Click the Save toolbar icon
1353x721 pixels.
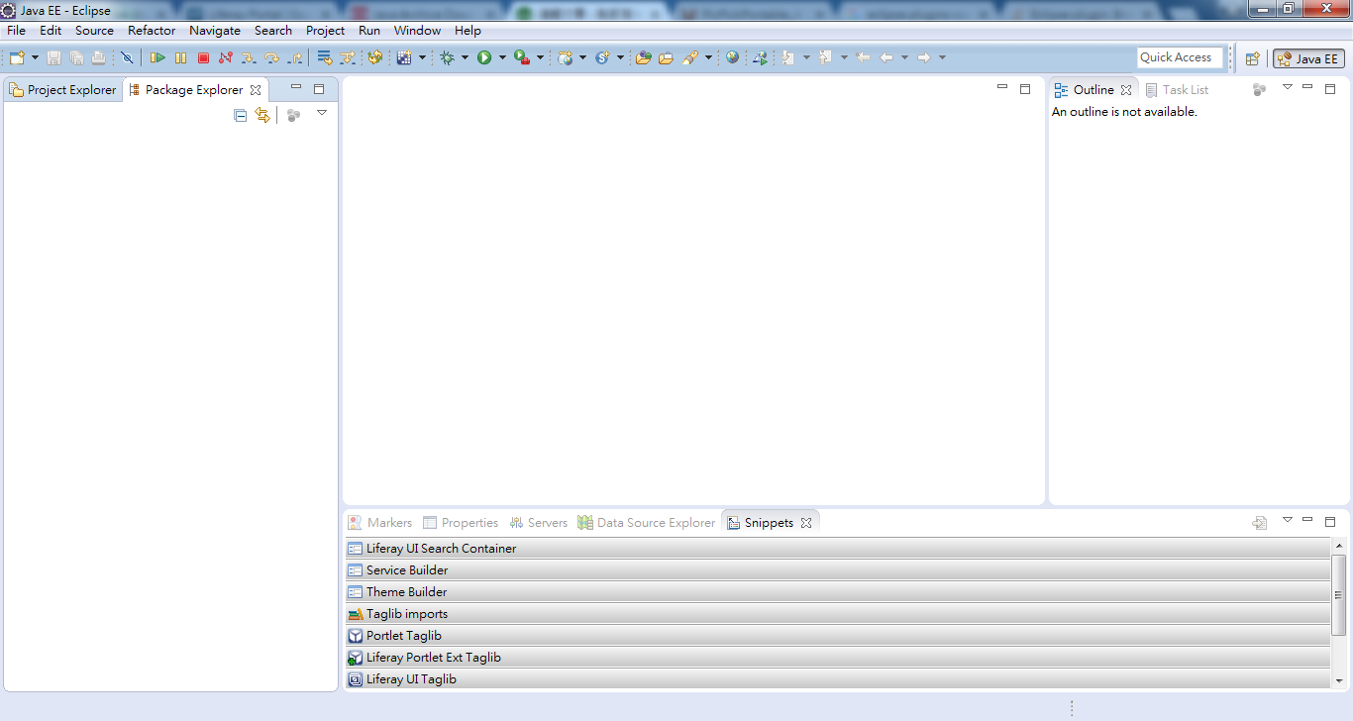(x=53, y=57)
